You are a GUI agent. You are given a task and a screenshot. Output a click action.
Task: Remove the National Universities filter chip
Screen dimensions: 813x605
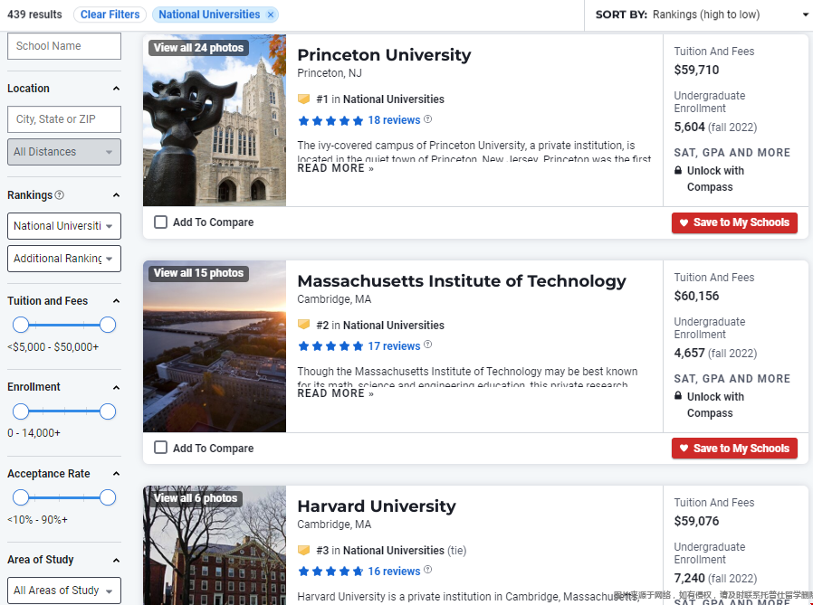tap(270, 15)
